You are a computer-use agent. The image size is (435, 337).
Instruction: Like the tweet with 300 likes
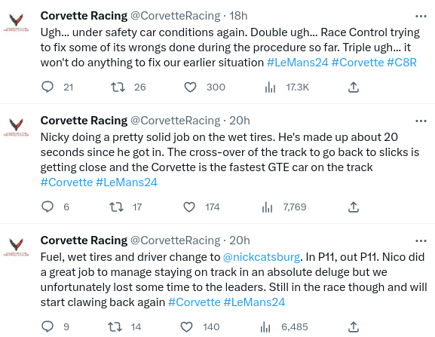pos(190,87)
